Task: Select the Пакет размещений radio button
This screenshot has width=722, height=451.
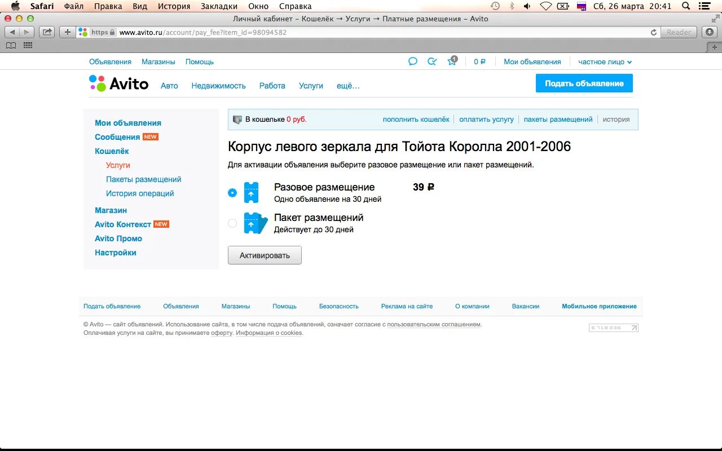Action: tap(232, 223)
